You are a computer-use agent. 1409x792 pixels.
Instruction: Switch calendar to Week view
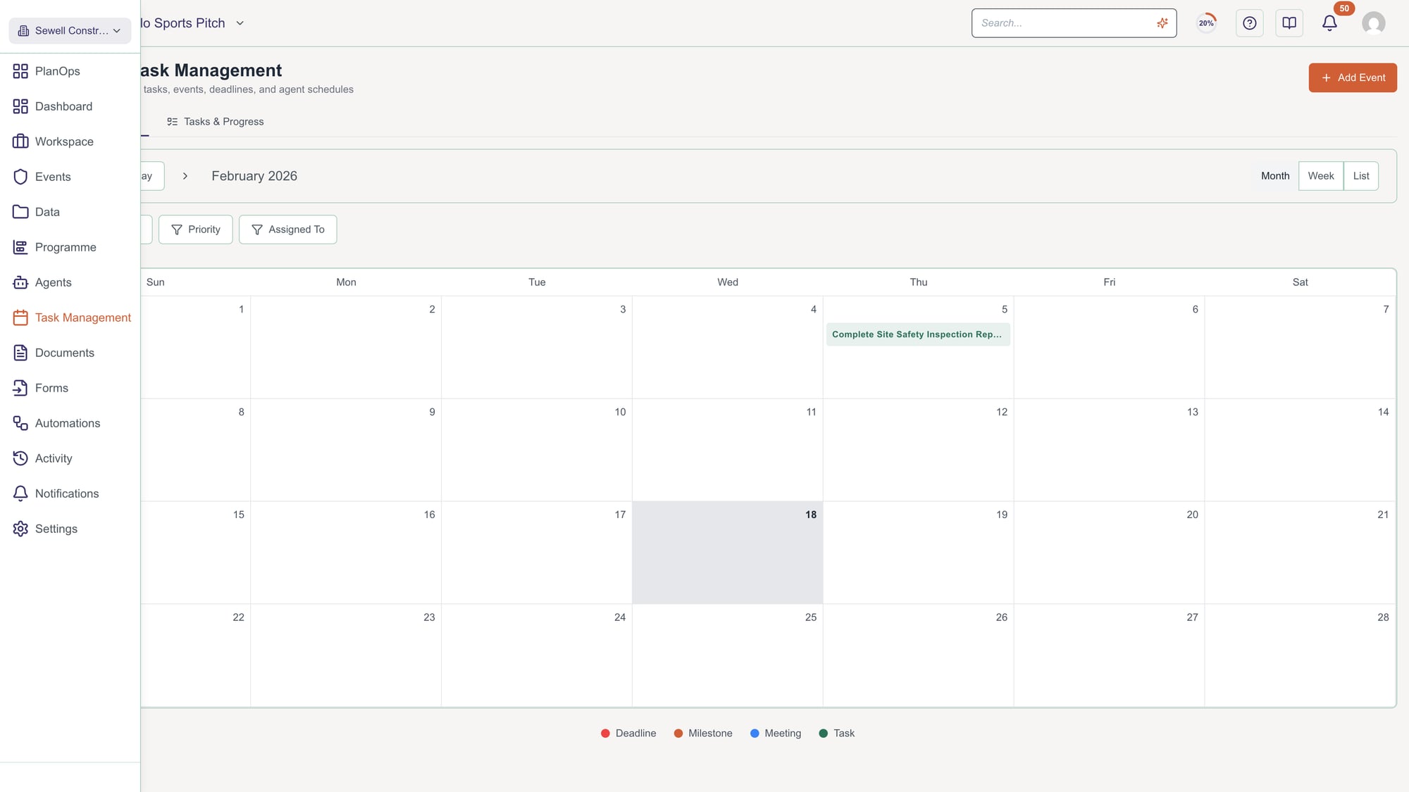click(1320, 175)
